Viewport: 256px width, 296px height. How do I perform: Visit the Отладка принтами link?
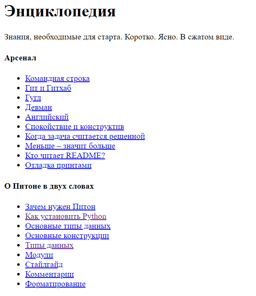[x=58, y=165]
